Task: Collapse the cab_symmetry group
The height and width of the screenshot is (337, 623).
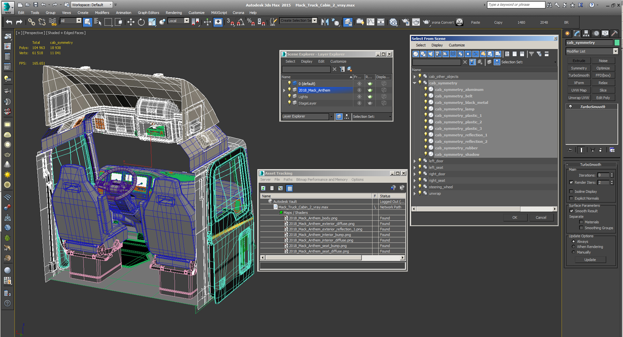Action: point(415,83)
